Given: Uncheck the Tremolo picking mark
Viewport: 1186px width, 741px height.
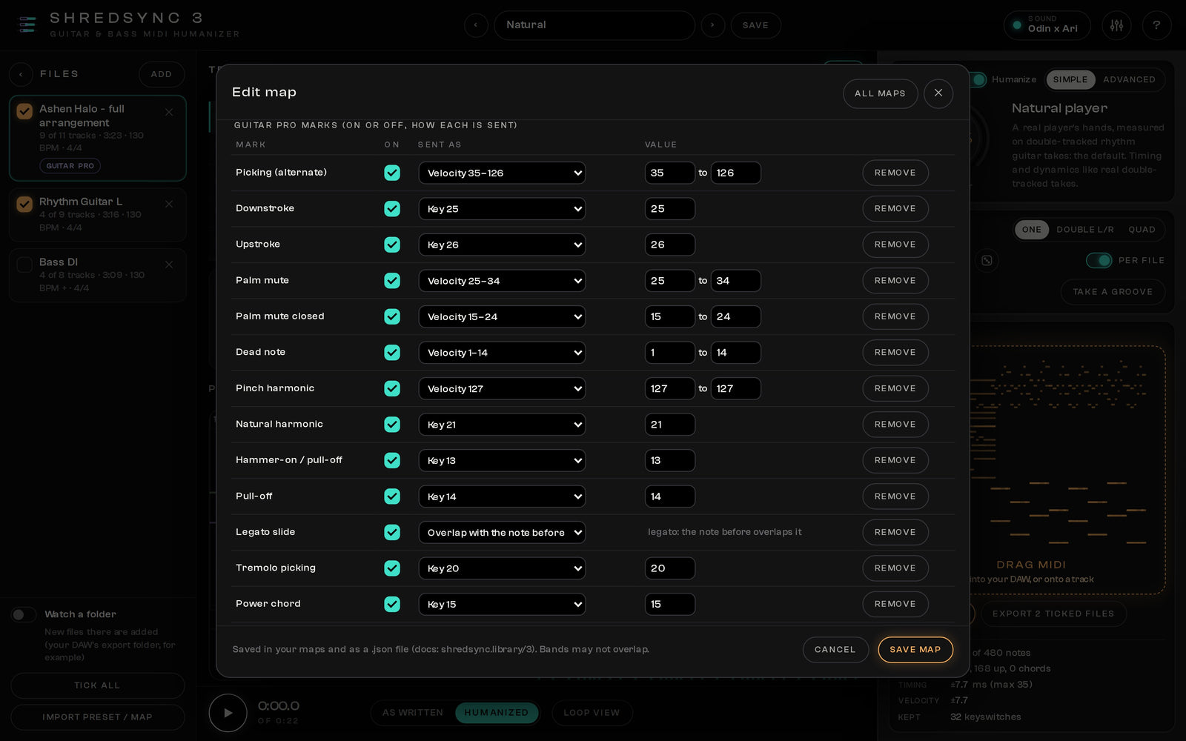Looking at the screenshot, I should pyautogui.click(x=392, y=568).
